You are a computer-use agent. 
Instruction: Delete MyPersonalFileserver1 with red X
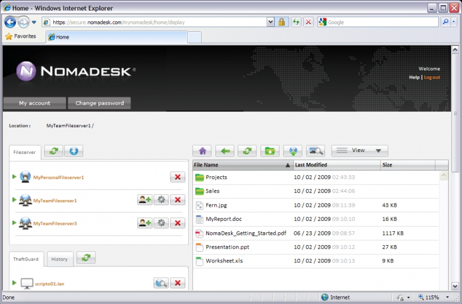(178, 177)
